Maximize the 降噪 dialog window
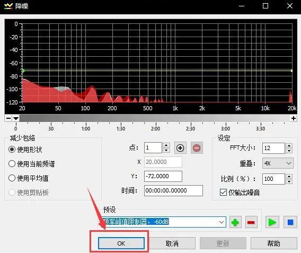301x253 pixels. point(265,6)
